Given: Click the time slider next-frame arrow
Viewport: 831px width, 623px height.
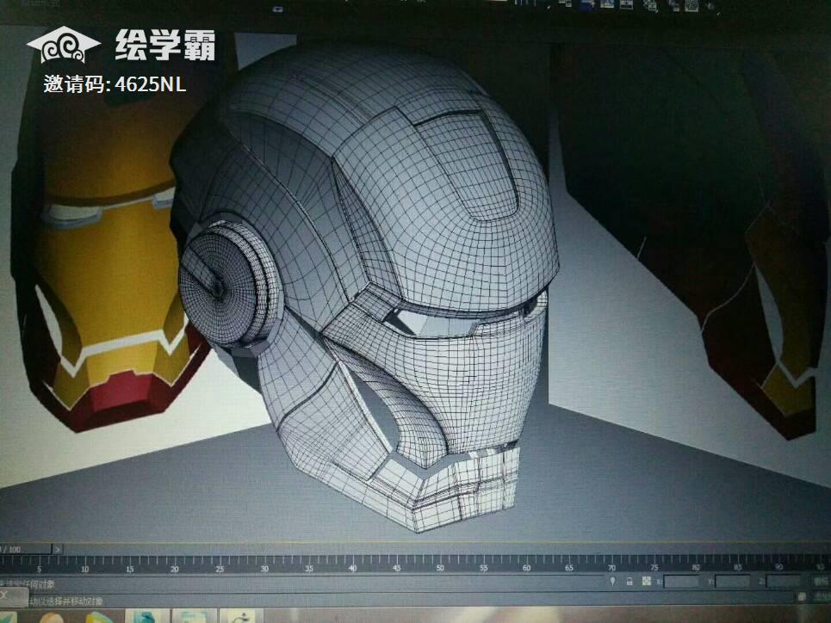Looking at the screenshot, I should 58,549.
